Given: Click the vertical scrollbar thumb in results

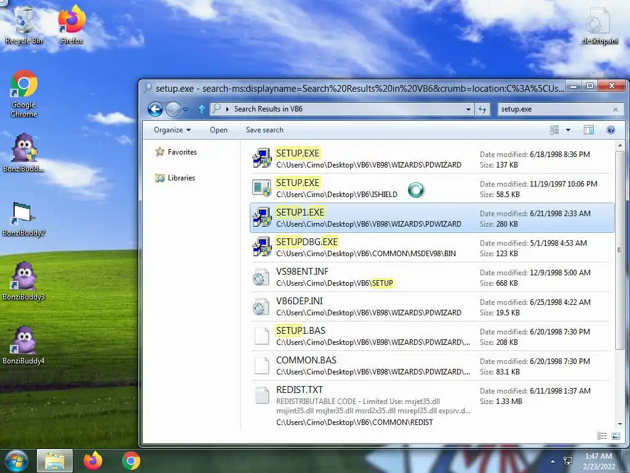Looking at the screenshot, I should pyautogui.click(x=620, y=250).
